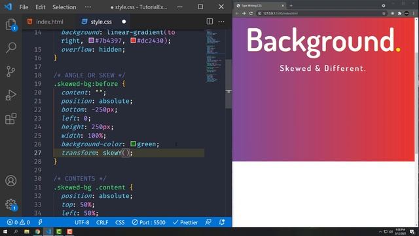Open the Selection menu
Image resolution: width=419 pixels, height=236 pixels.
coord(64,7)
